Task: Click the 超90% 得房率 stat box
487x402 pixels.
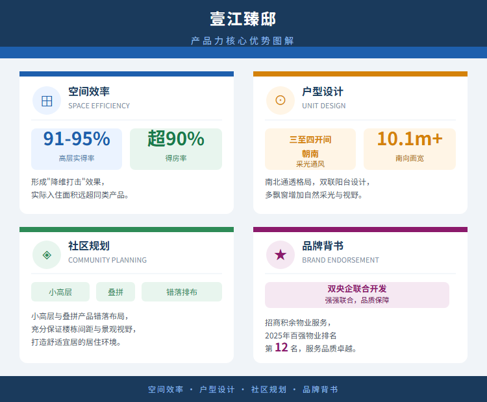Action: 176,149
